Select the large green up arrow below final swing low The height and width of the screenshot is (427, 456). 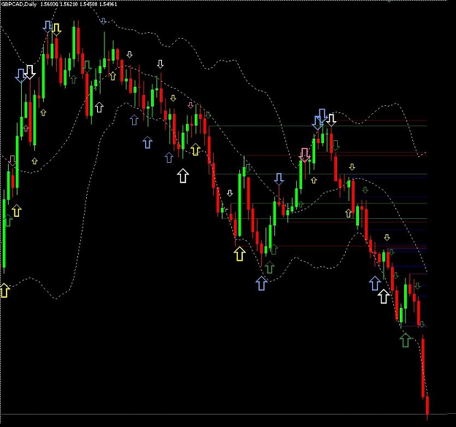(x=405, y=340)
